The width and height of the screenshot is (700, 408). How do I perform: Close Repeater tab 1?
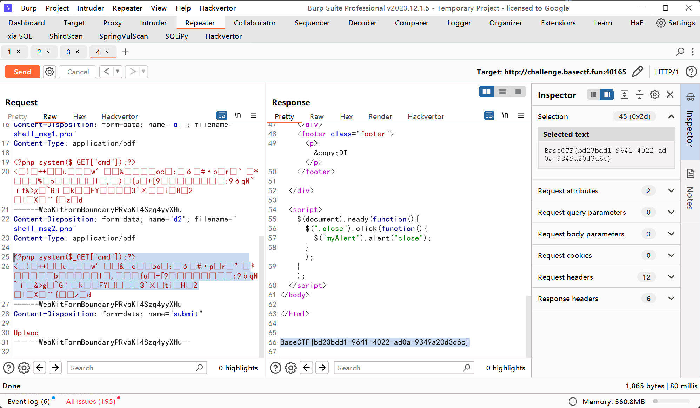(x=18, y=52)
